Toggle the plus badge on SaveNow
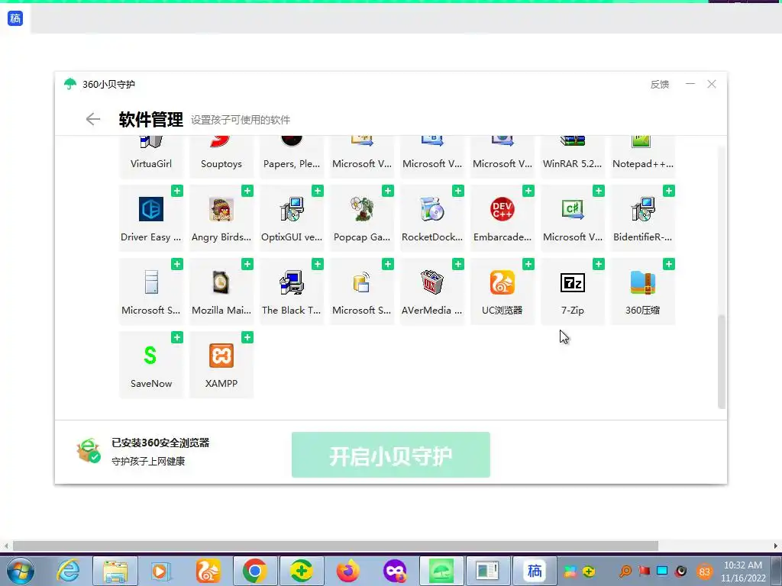782x586 pixels. 177,337
